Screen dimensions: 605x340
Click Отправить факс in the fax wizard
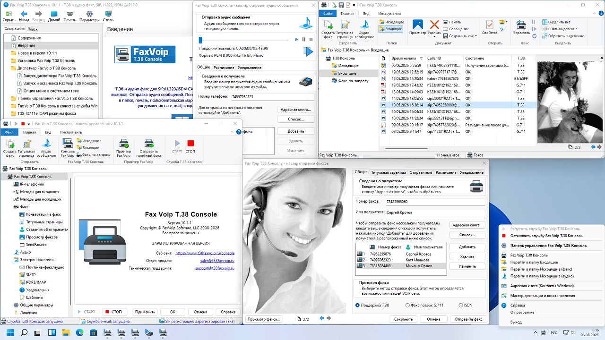click(x=468, y=319)
